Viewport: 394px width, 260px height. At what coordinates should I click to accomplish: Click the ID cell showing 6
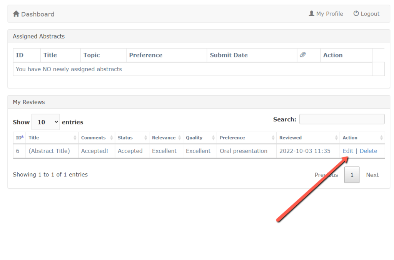[18, 151]
